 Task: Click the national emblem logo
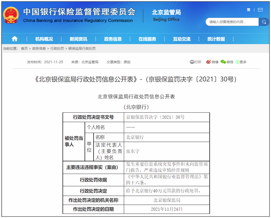point(11,15)
